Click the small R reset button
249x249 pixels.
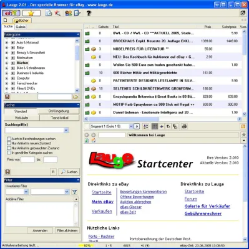tap(53, 172)
